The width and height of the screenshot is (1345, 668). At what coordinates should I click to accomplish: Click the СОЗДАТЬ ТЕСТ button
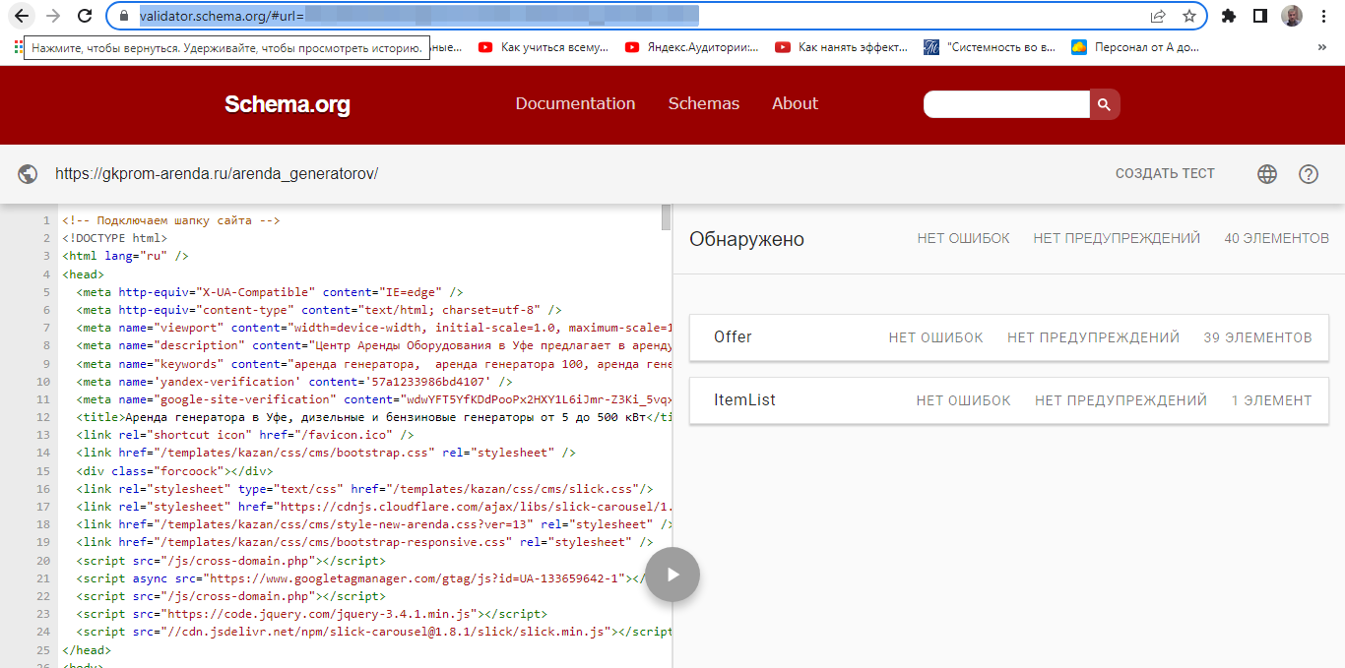1165,173
